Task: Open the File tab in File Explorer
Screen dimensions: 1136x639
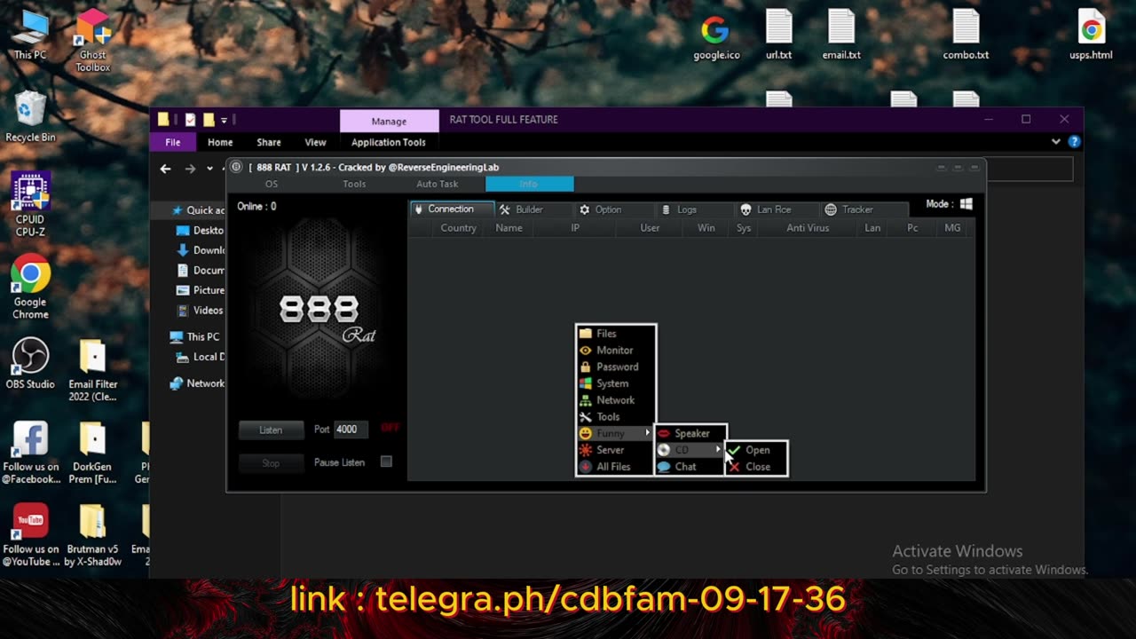Action: coord(173,142)
